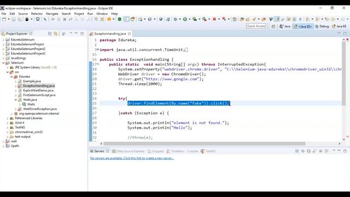Screen dimensions: 350x197
Task: Switch to Data Source Explorer tab
Action: coord(129,151)
